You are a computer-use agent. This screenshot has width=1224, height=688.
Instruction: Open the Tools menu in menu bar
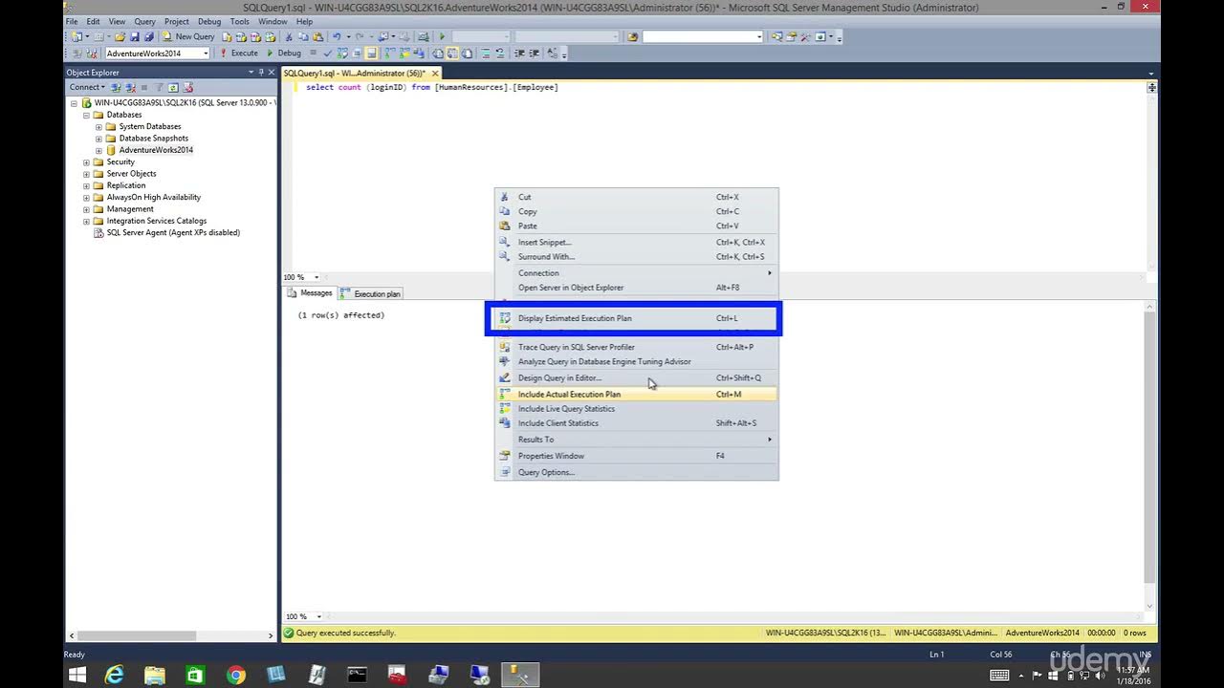239,21
